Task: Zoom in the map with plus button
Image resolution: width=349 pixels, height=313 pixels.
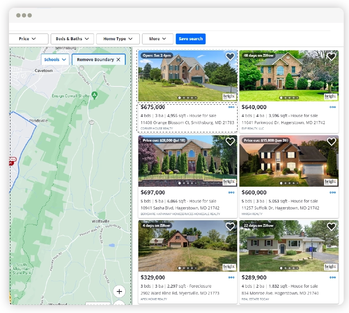Action: (x=119, y=291)
